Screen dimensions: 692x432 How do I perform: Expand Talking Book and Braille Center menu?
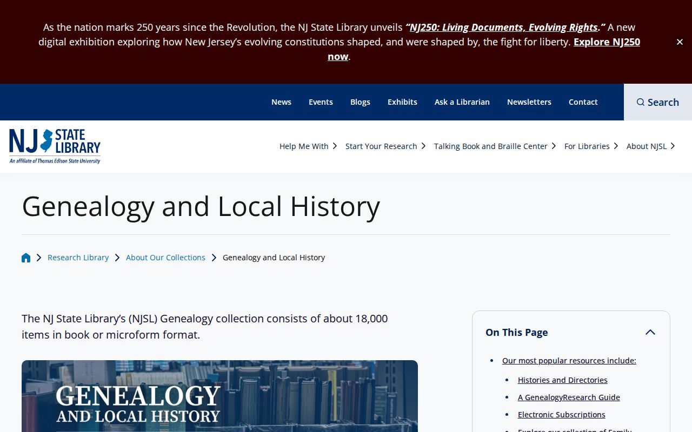coord(495,146)
